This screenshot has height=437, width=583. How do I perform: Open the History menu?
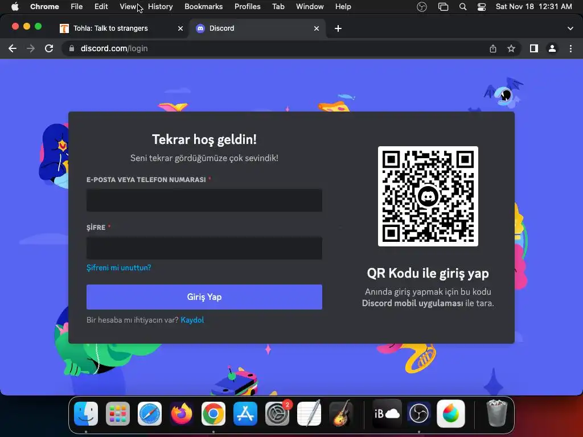160,6
